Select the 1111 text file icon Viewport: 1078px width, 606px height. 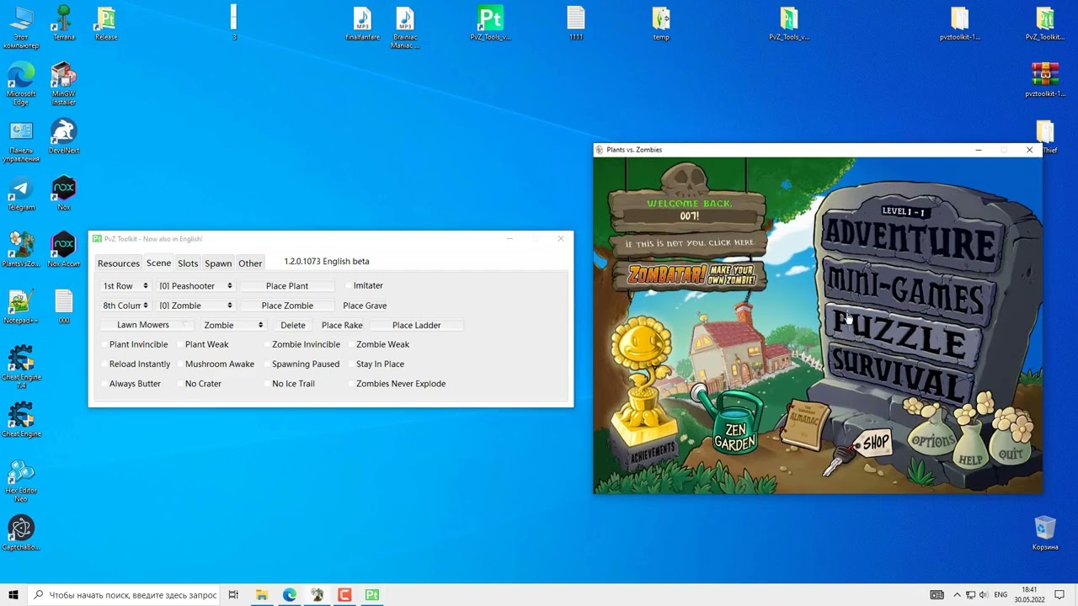pyautogui.click(x=576, y=24)
